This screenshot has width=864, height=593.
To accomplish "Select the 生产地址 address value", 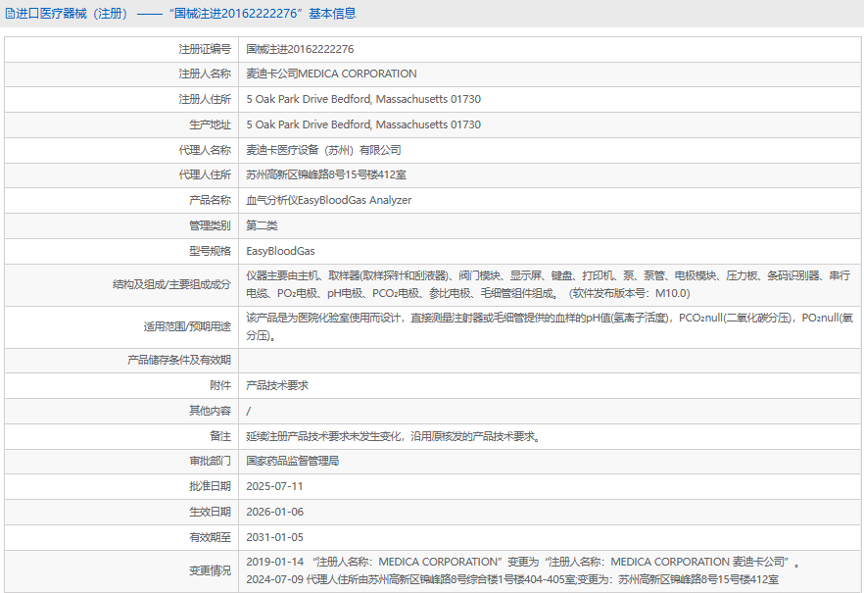I will click(x=363, y=124).
